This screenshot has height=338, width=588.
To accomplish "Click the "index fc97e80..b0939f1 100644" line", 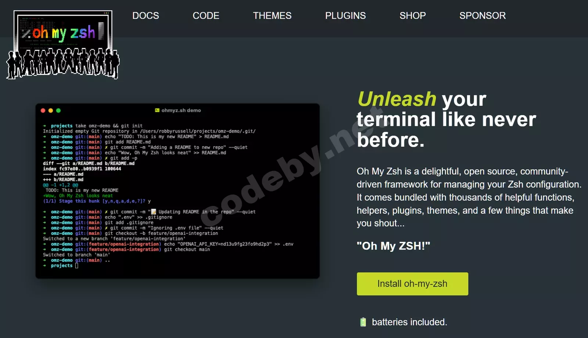I will [82, 169].
